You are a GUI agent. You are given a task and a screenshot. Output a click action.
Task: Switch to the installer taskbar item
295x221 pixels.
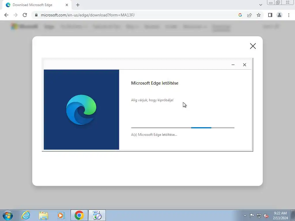(x=97, y=215)
